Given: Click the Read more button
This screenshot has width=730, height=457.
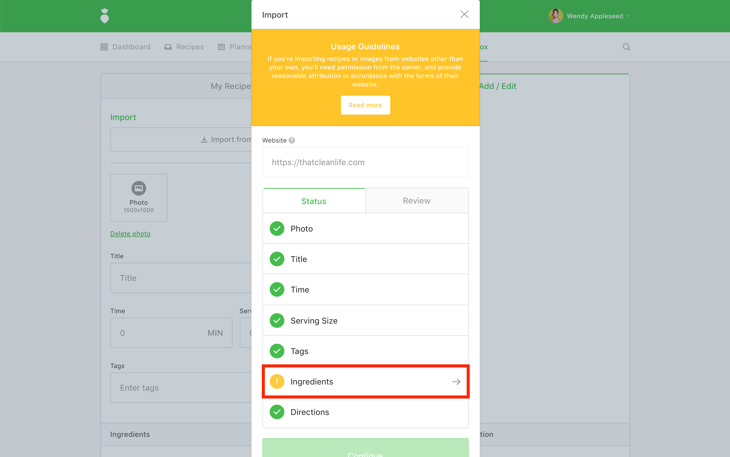Looking at the screenshot, I should coord(365,105).
